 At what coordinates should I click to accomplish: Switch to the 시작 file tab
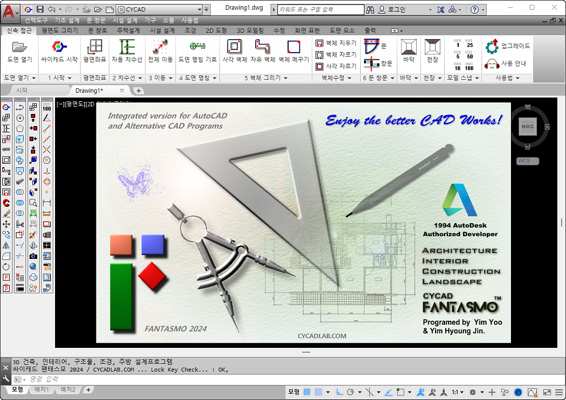tap(22, 91)
